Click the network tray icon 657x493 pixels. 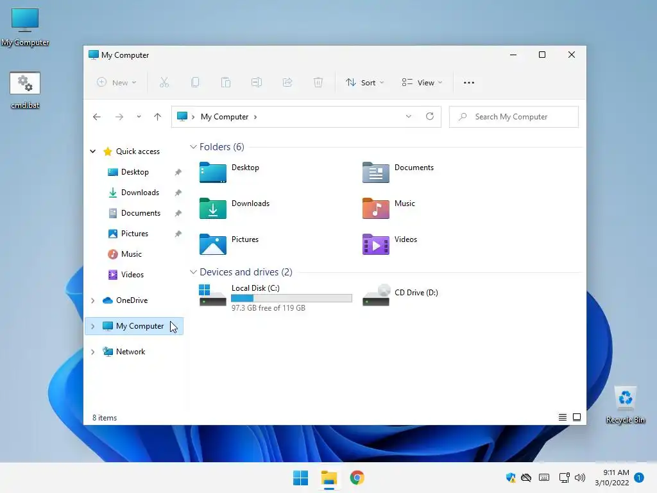[564, 478]
